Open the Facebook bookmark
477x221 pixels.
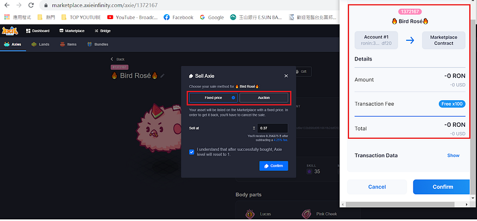pos(179,17)
